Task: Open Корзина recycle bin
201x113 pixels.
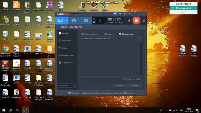Action: 5,35
